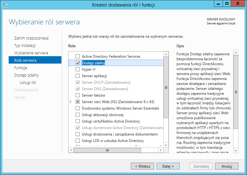Tick Usługi drukowania i zarządzania dokumentami

[78, 134]
